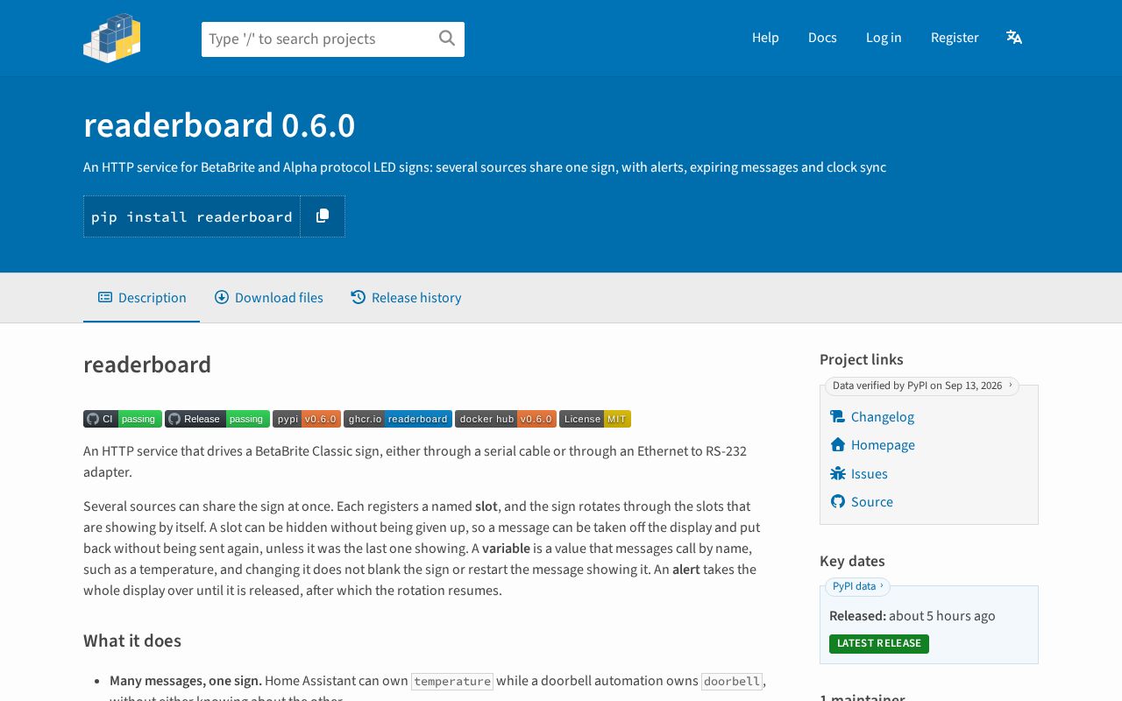This screenshot has height=701, width=1122.
Task: Click the Project links heading
Action: coord(862,359)
